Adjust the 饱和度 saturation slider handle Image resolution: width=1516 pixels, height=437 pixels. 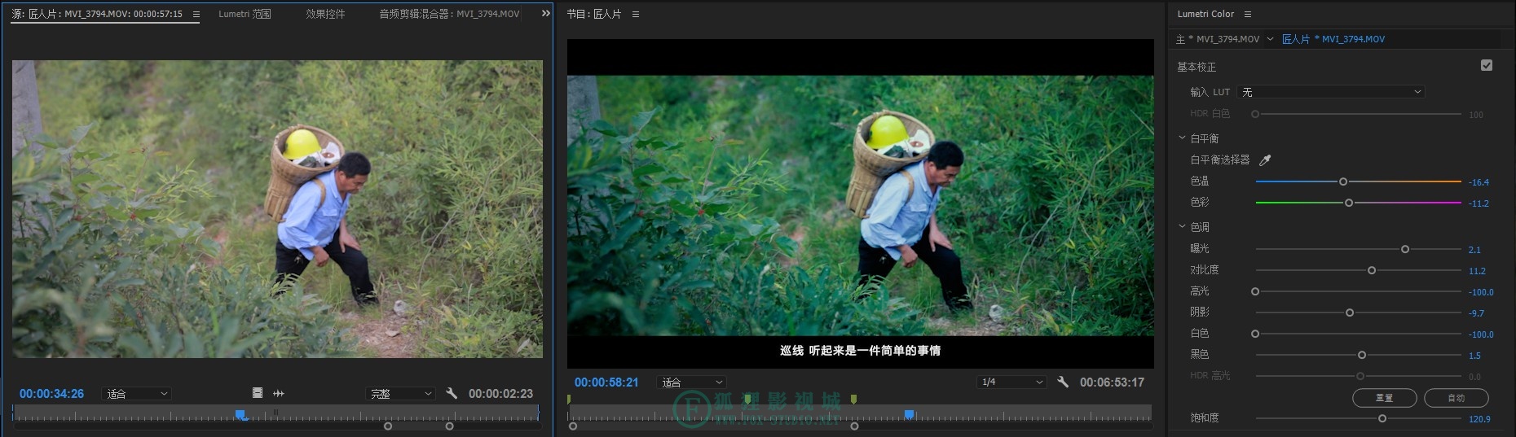[1382, 418]
